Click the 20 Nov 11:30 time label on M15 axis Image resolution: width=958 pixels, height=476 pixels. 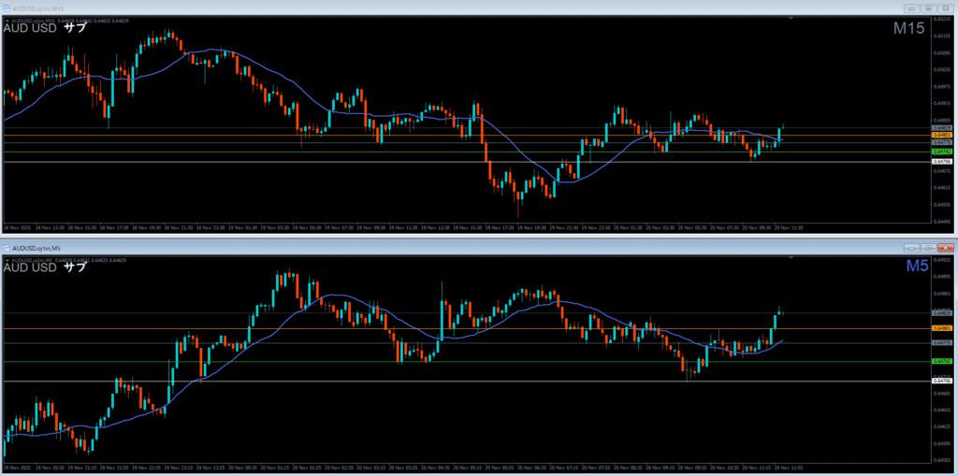pyautogui.click(x=788, y=226)
